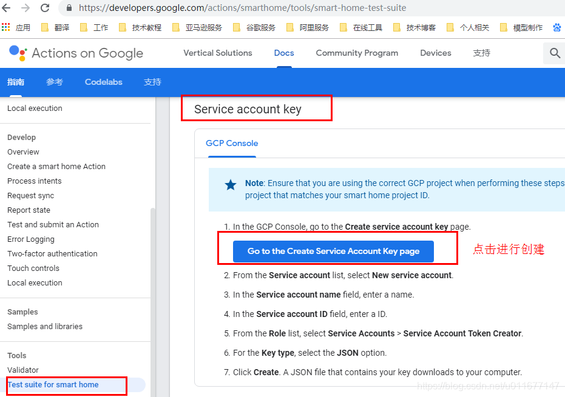This screenshot has height=397, width=565.
Task: Open Validator under Tools
Action: pos(22,370)
